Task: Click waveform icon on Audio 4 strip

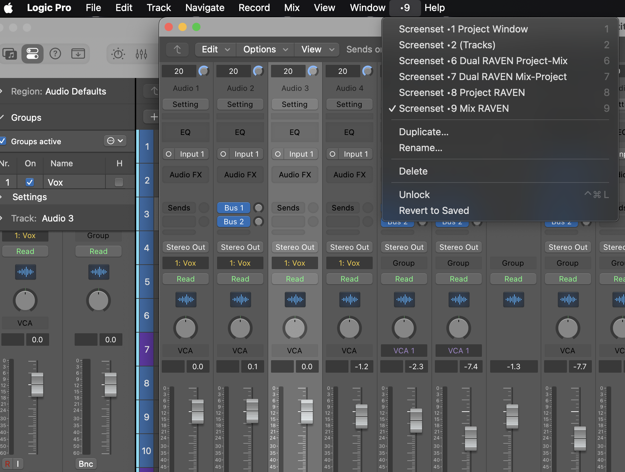Action: point(350,299)
